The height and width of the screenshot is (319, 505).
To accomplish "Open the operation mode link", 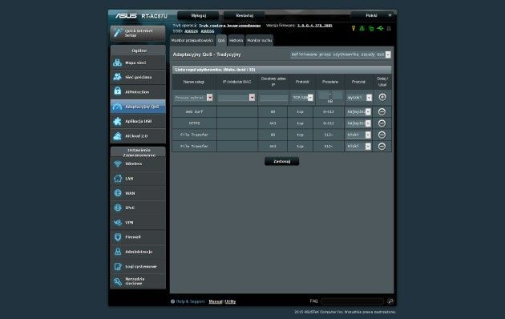I will [229, 26].
